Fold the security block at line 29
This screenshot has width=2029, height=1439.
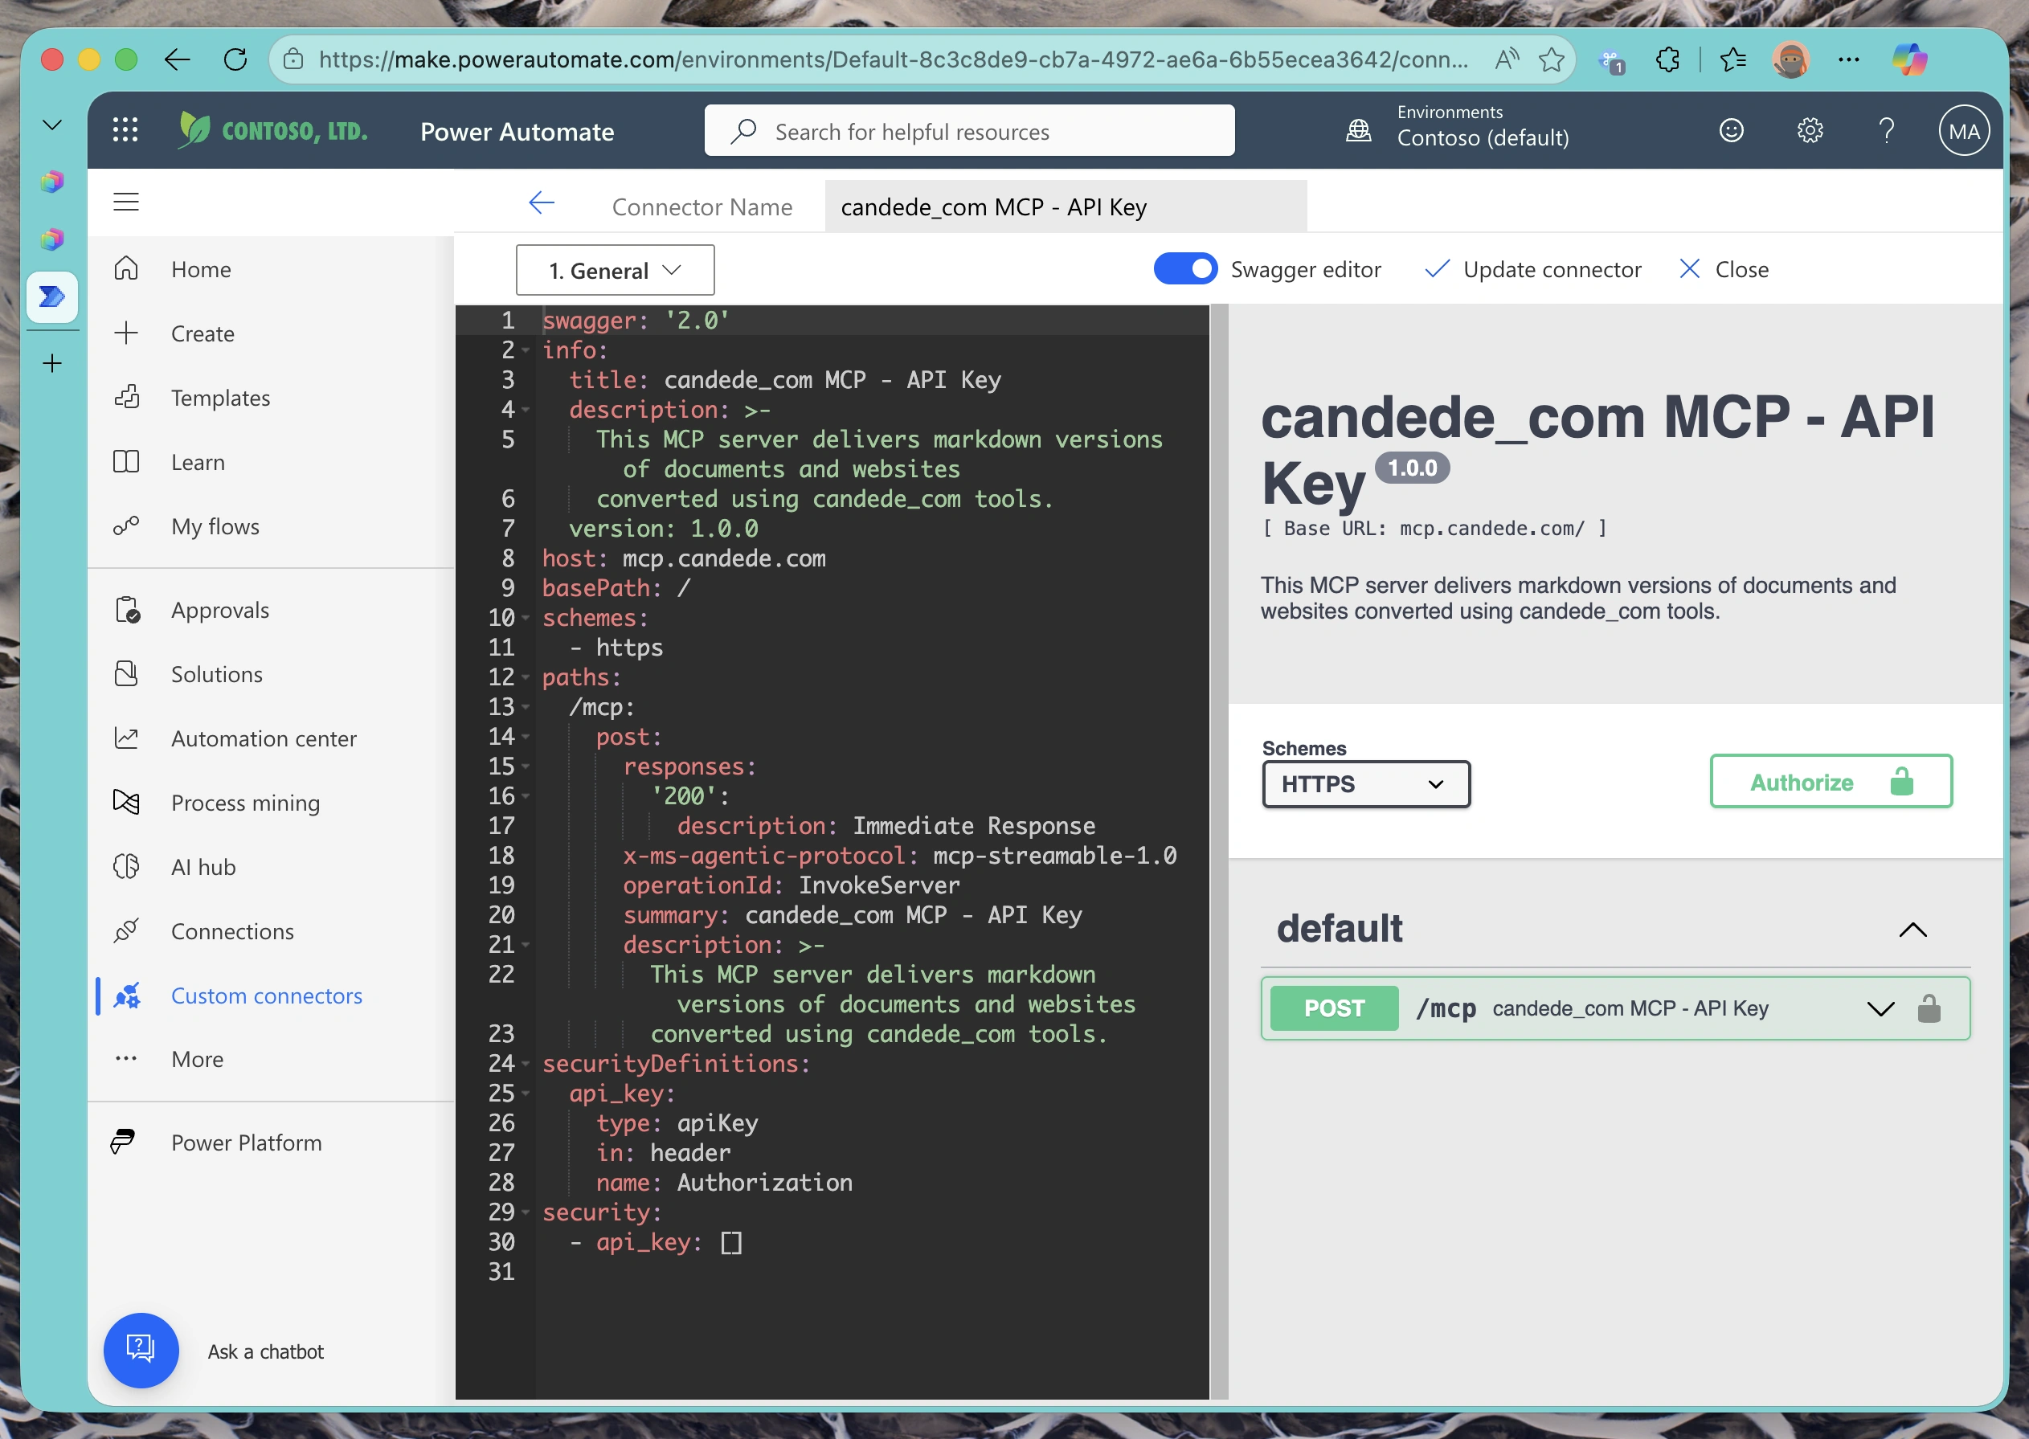[x=526, y=1213]
